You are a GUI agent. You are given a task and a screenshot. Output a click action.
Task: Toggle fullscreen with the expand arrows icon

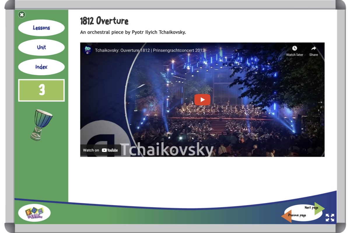330,218
